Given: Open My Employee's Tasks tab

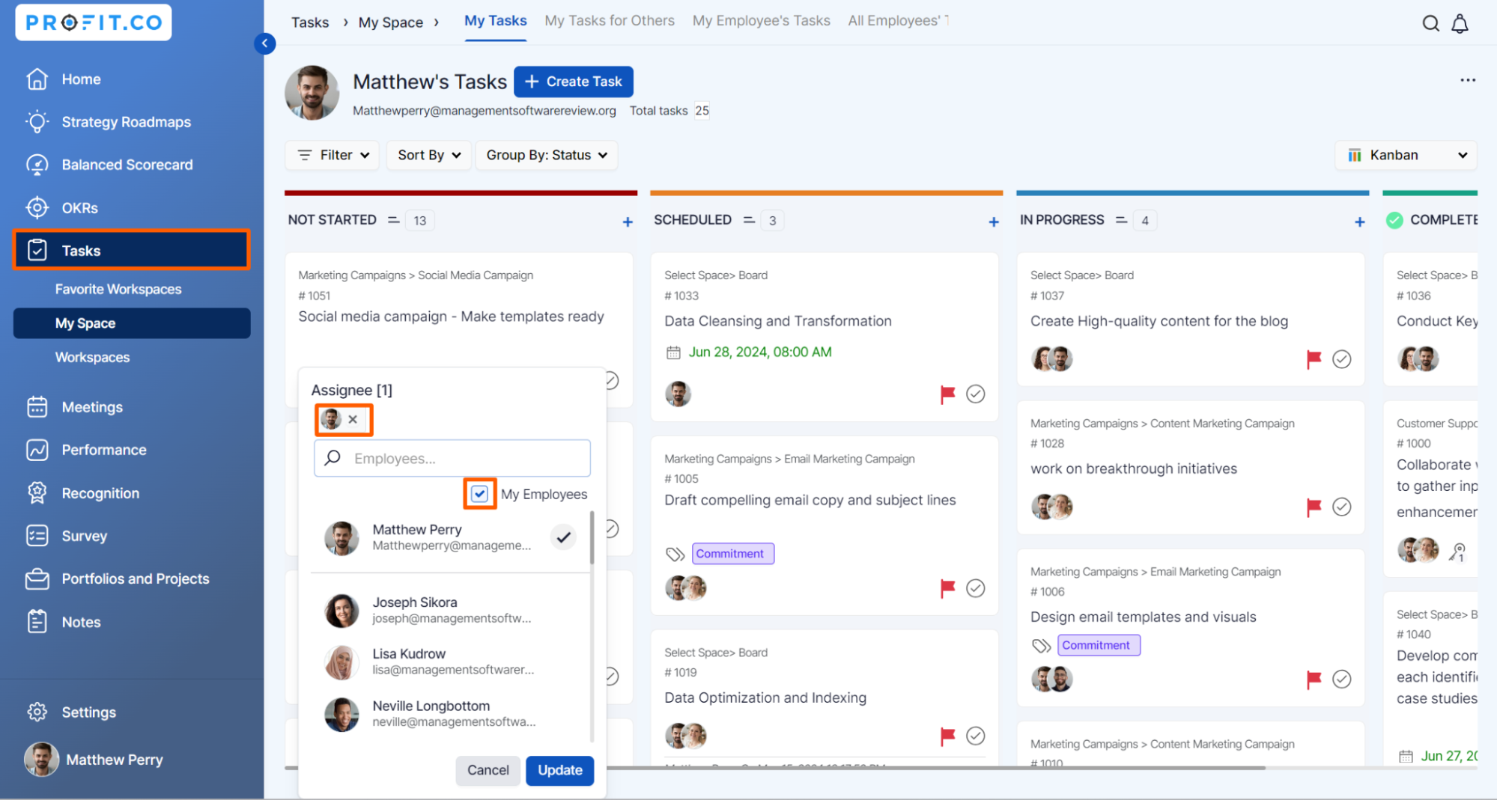Looking at the screenshot, I should tap(761, 21).
